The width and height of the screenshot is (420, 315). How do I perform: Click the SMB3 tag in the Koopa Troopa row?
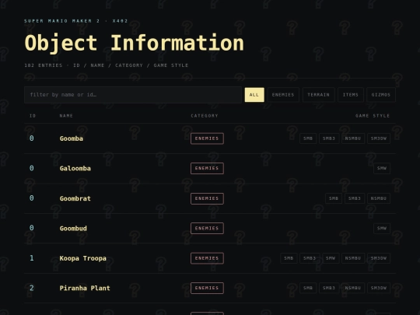click(x=310, y=258)
